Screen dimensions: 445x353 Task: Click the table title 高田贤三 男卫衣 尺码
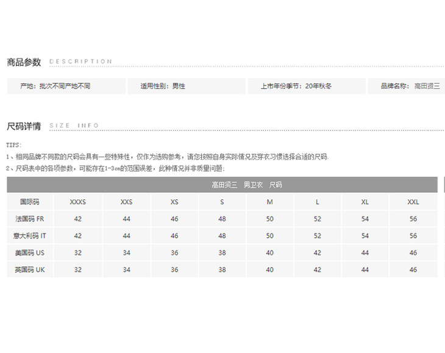pyautogui.click(x=247, y=185)
